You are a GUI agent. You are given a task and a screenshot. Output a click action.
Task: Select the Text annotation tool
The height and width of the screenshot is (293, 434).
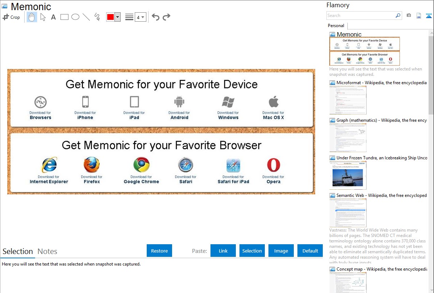coord(53,17)
